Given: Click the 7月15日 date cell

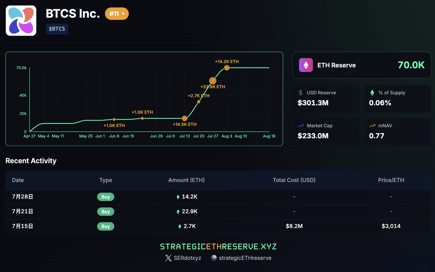Looking at the screenshot, I should [23, 226].
